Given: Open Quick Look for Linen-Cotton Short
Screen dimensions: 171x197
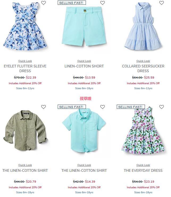Looking at the screenshot, I should 84,61.
